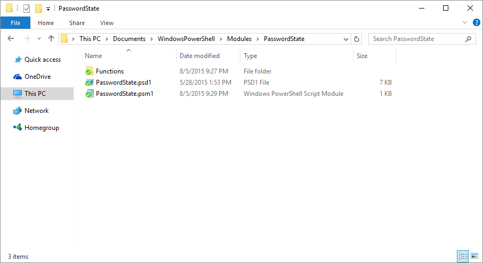Click the This PC monitor icon
The height and width of the screenshot is (263, 483).
18,94
